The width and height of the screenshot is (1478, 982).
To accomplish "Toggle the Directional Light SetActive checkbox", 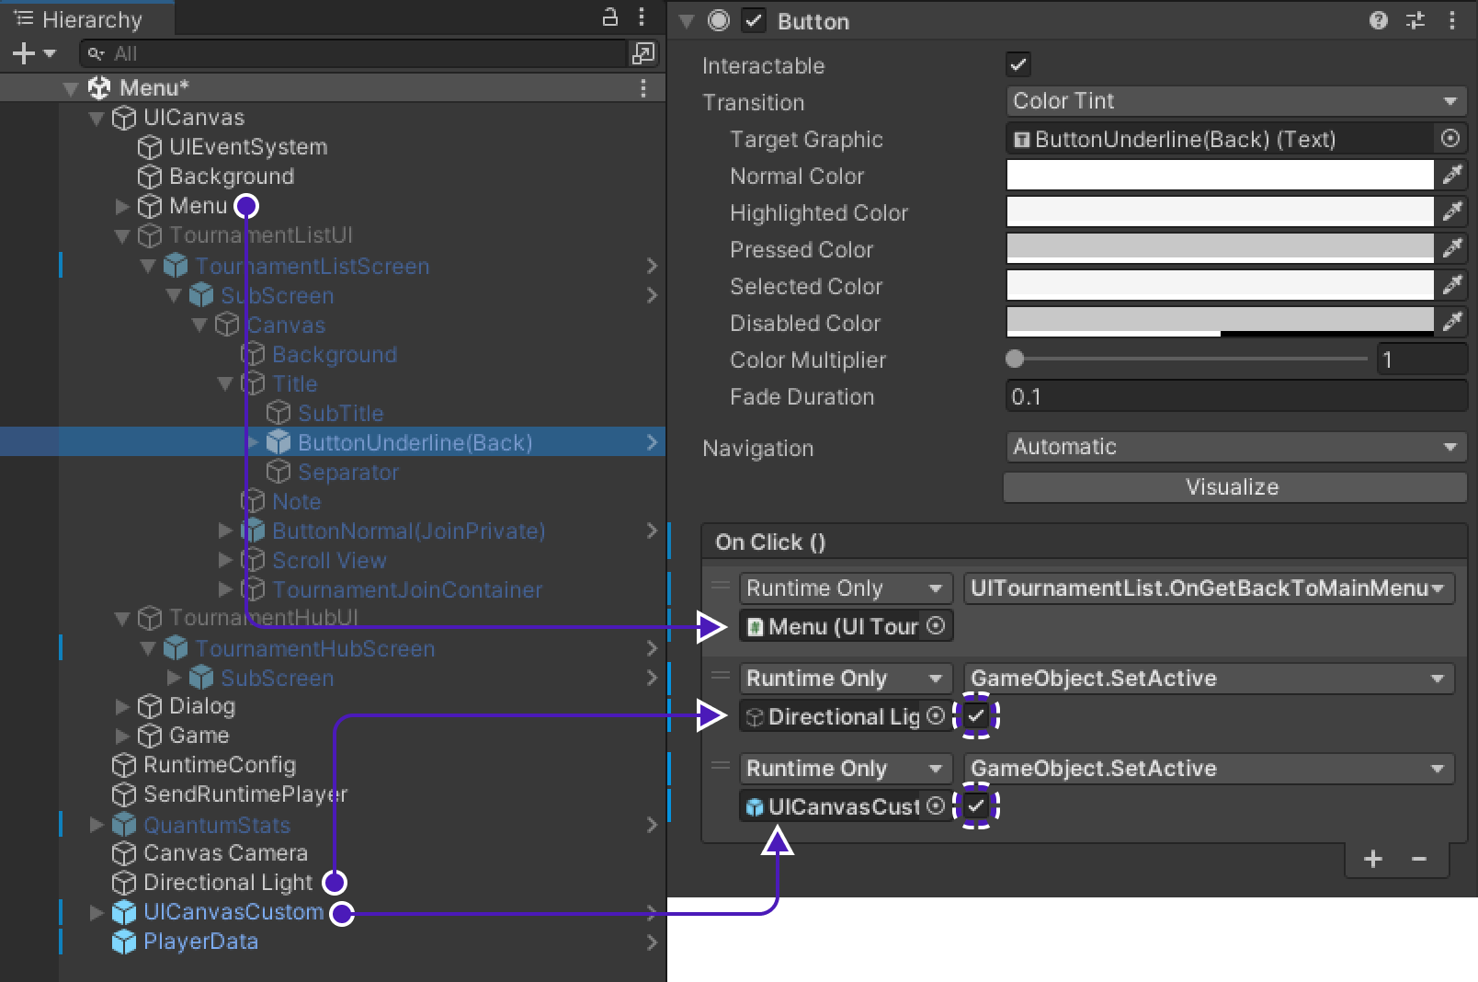I will pyautogui.click(x=976, y=715).
